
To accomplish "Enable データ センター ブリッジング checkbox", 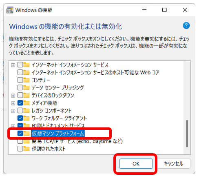I will 20,88.
